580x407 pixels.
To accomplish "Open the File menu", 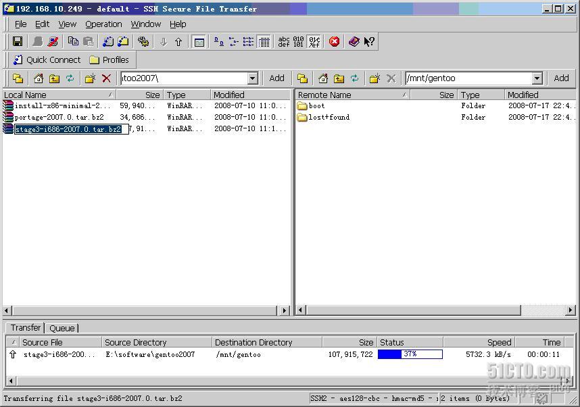I will click(20, 24).
